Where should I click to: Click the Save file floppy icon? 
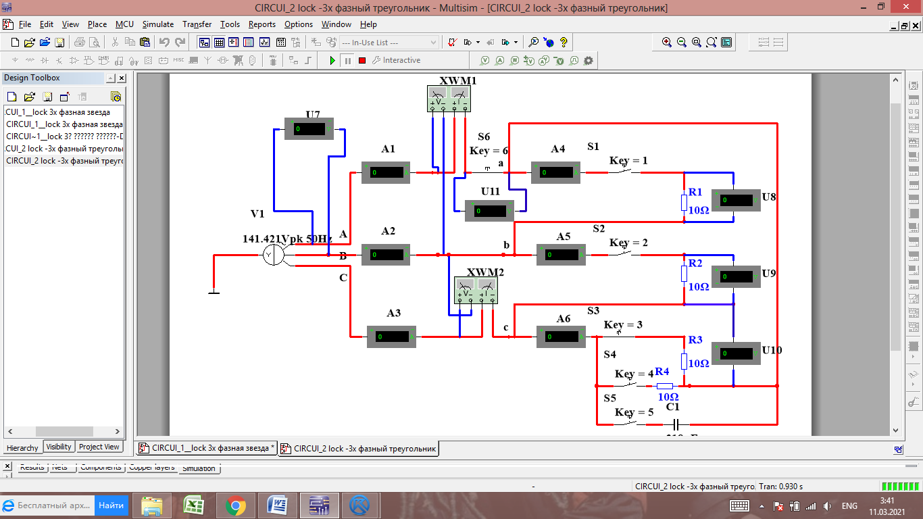point(59,42)
